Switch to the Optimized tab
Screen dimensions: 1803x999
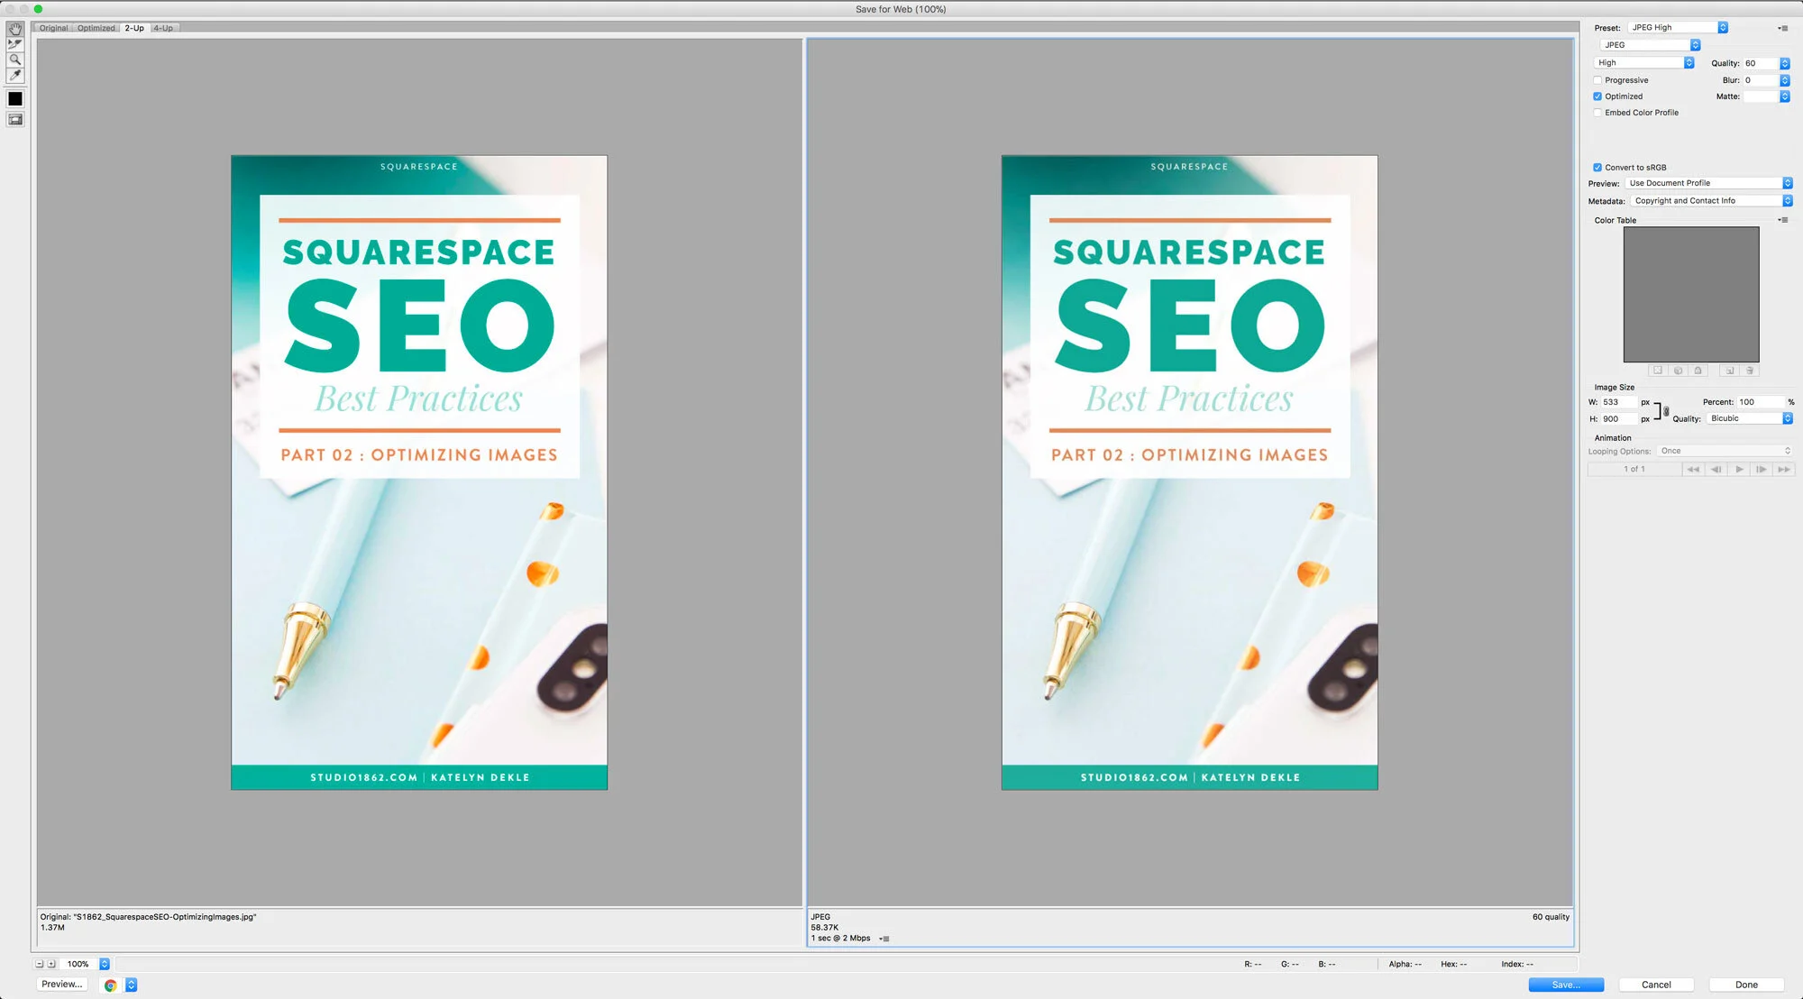click(x=96, y=28)
